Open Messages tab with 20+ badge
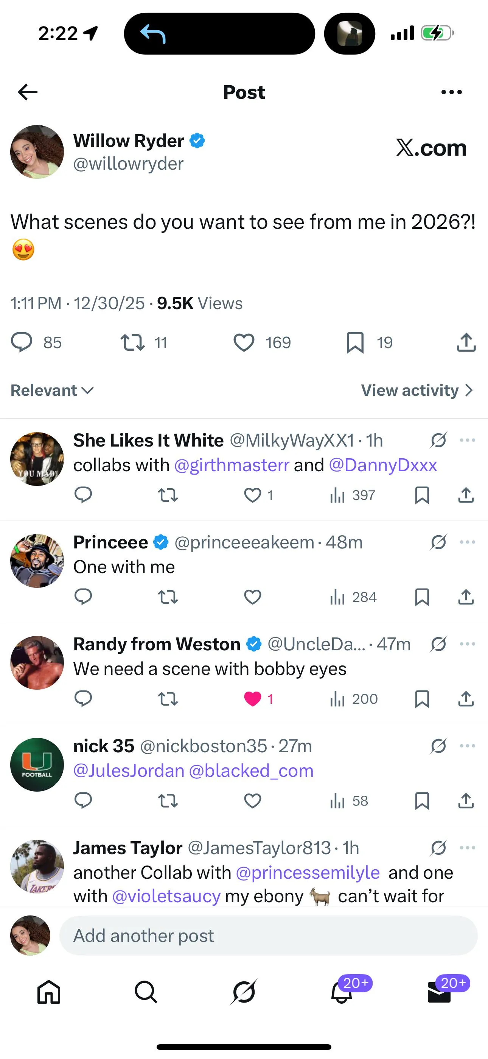Image resolution: width=488 pixels, height=1059 pixels. coord(439,992)
